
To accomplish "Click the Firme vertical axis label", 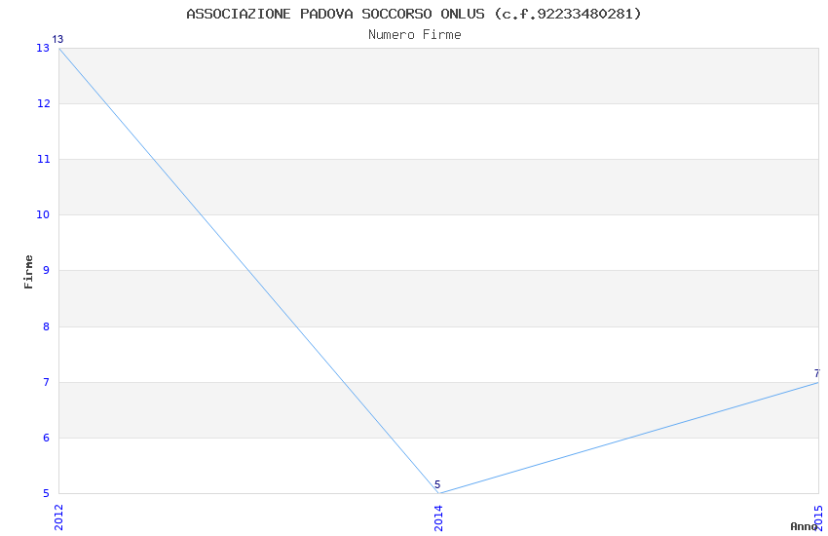I will pyautogui.click(x=28, y=272).
